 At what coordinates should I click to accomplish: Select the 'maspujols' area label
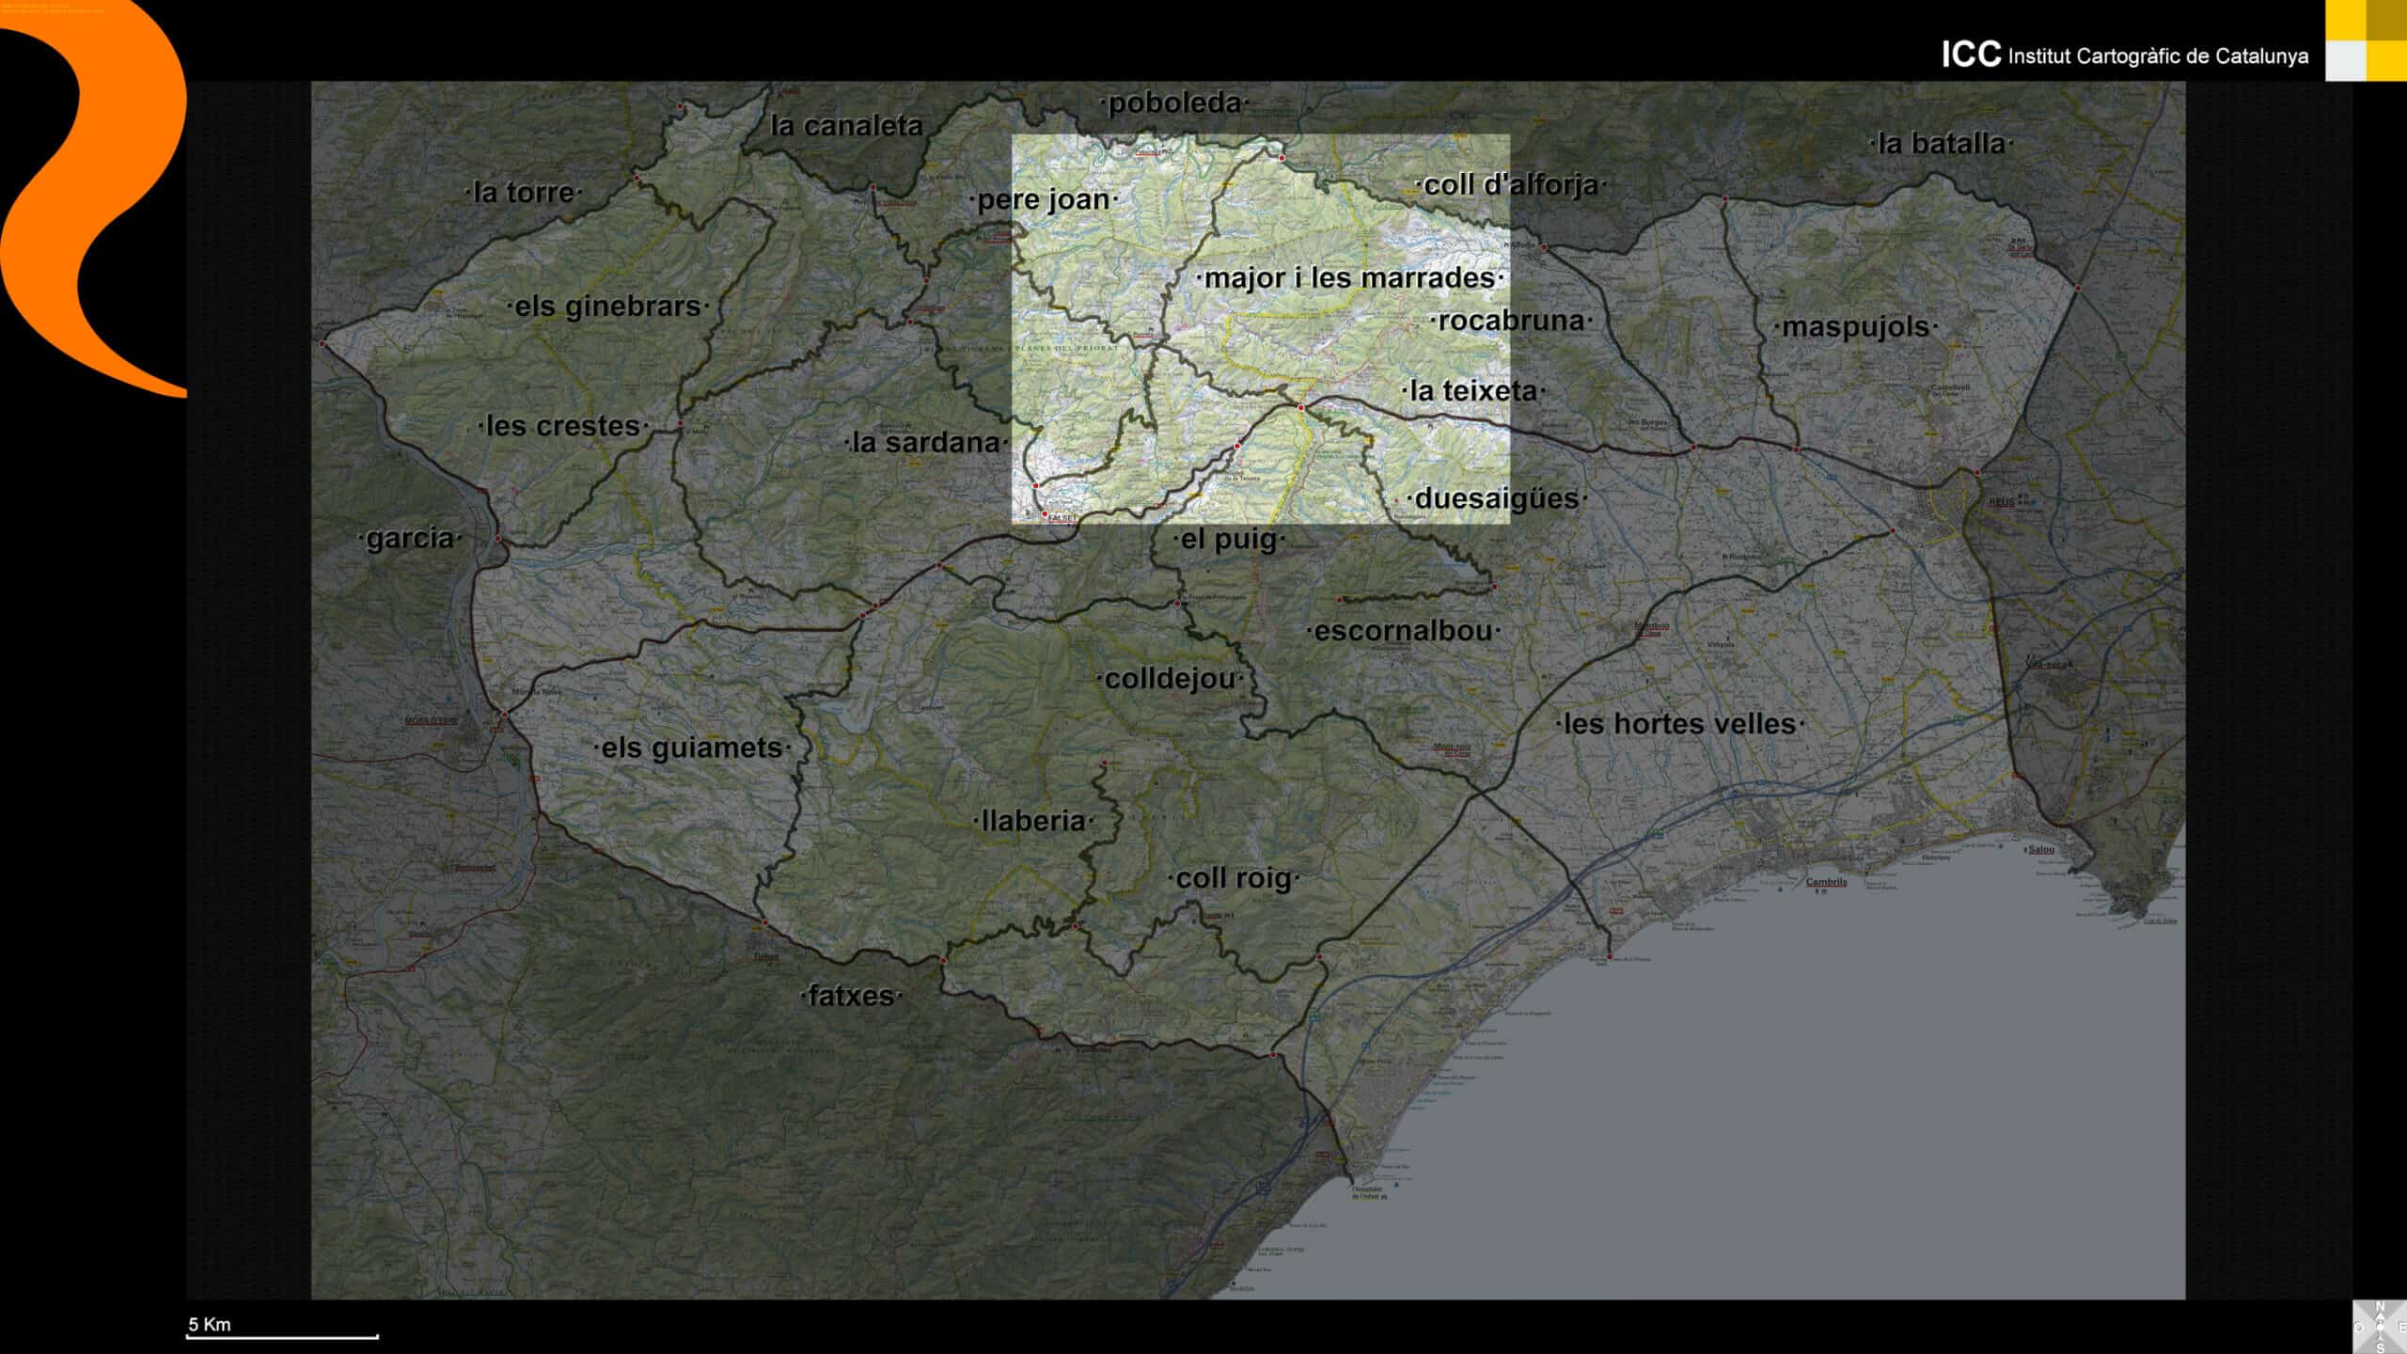1855,327
